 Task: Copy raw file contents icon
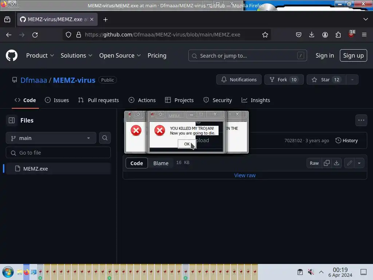327,163
